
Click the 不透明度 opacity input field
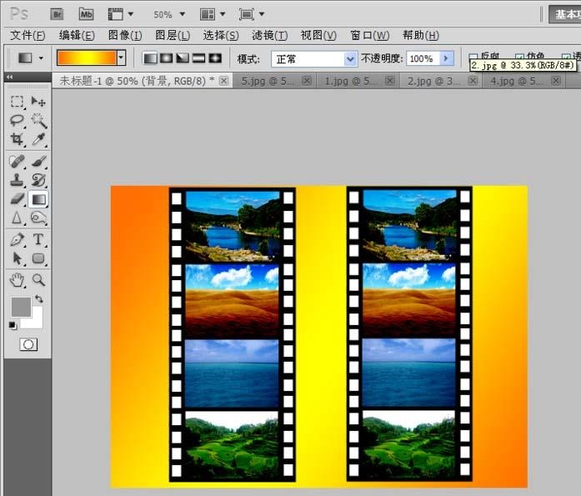click(x=422, y=59)
